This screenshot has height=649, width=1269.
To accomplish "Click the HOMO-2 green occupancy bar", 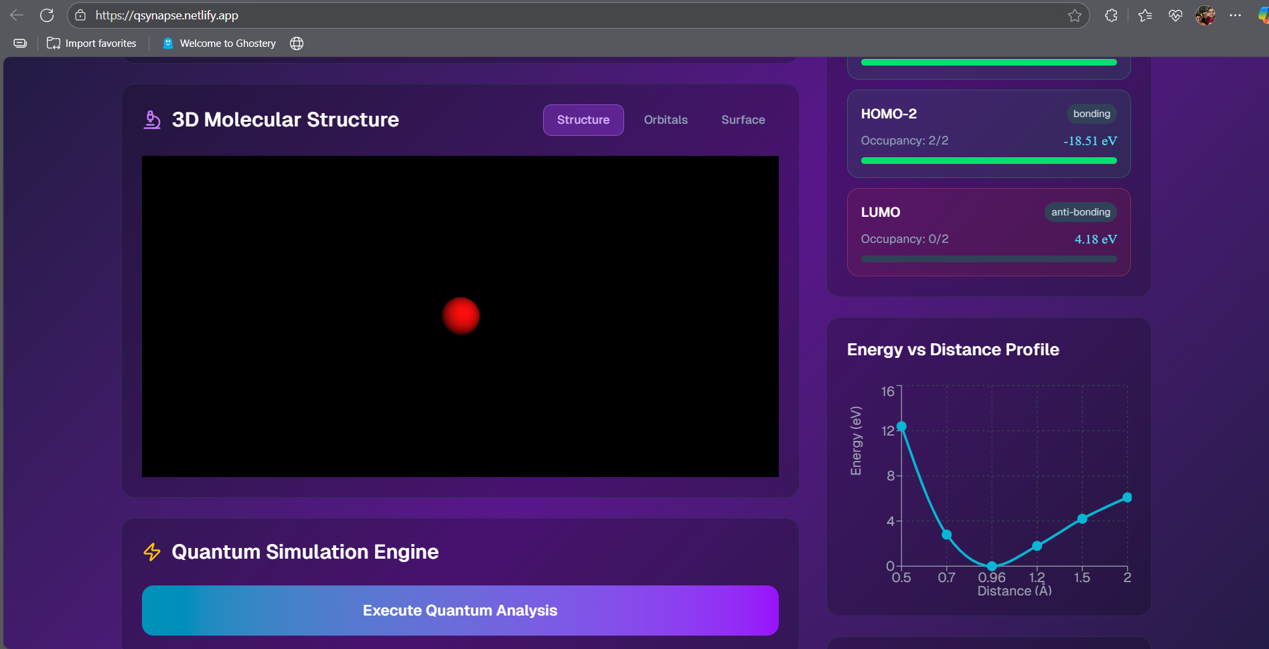I will [x=989, y=161].
